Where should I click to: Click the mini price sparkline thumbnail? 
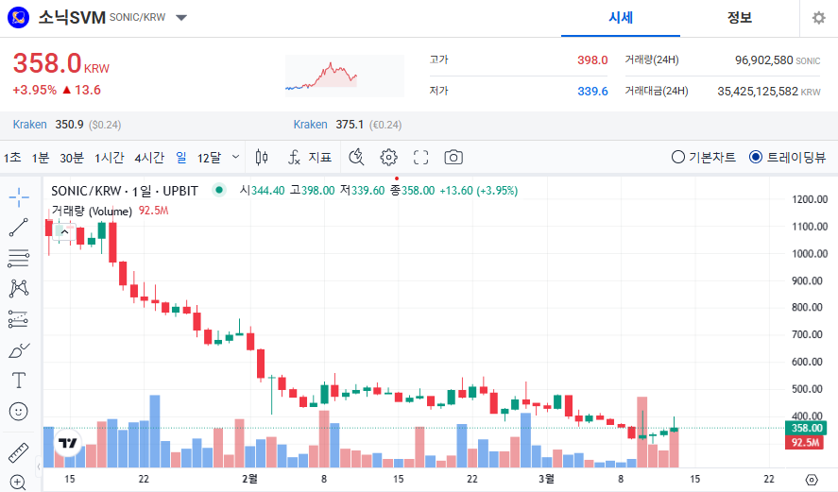(x=344, y=76)
